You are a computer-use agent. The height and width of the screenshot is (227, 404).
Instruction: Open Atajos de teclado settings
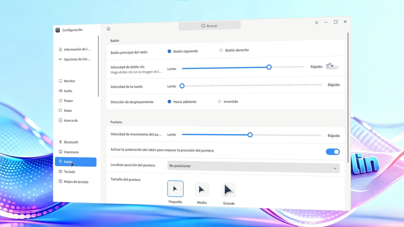[76, 182]
